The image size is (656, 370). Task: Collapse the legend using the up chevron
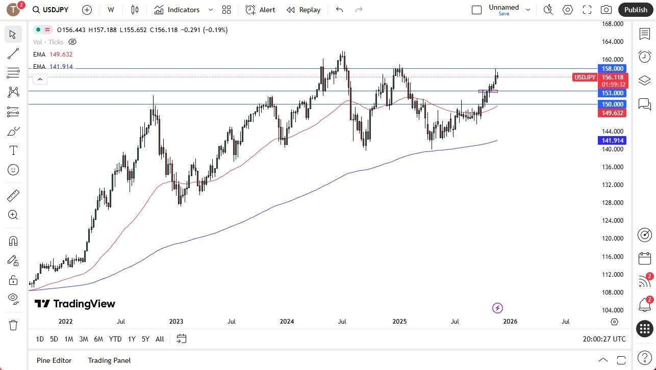click(x=40, y=79)
